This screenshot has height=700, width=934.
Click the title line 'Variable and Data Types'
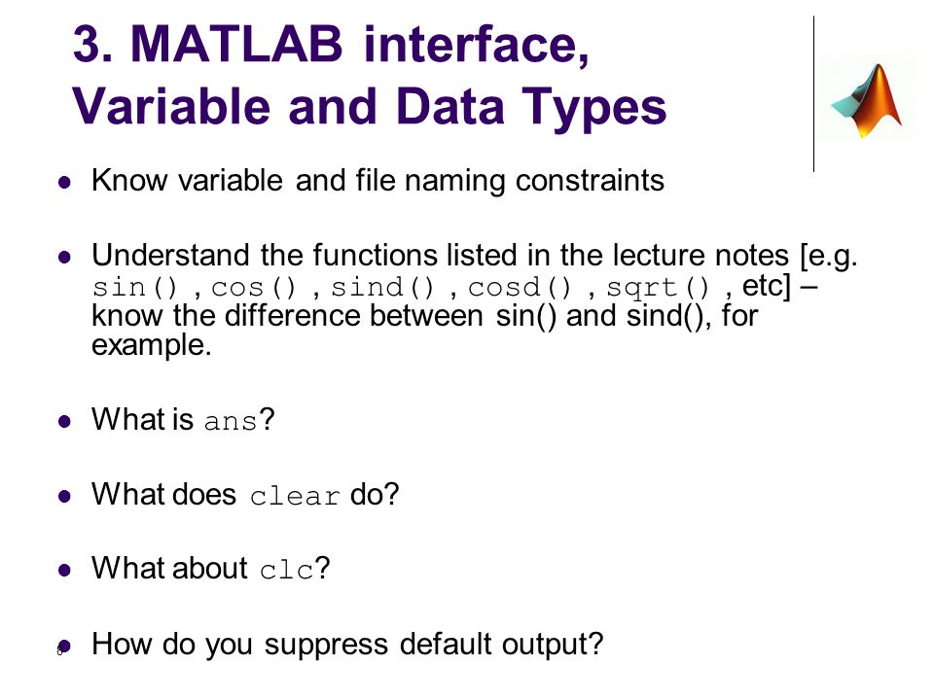(370, 107)
